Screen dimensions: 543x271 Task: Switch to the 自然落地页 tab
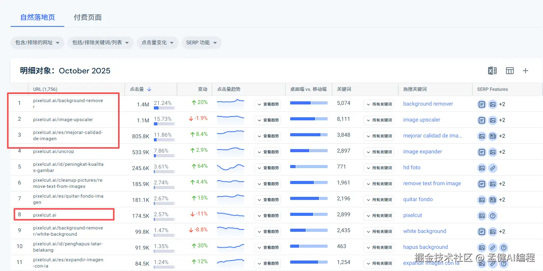[37, 17]
